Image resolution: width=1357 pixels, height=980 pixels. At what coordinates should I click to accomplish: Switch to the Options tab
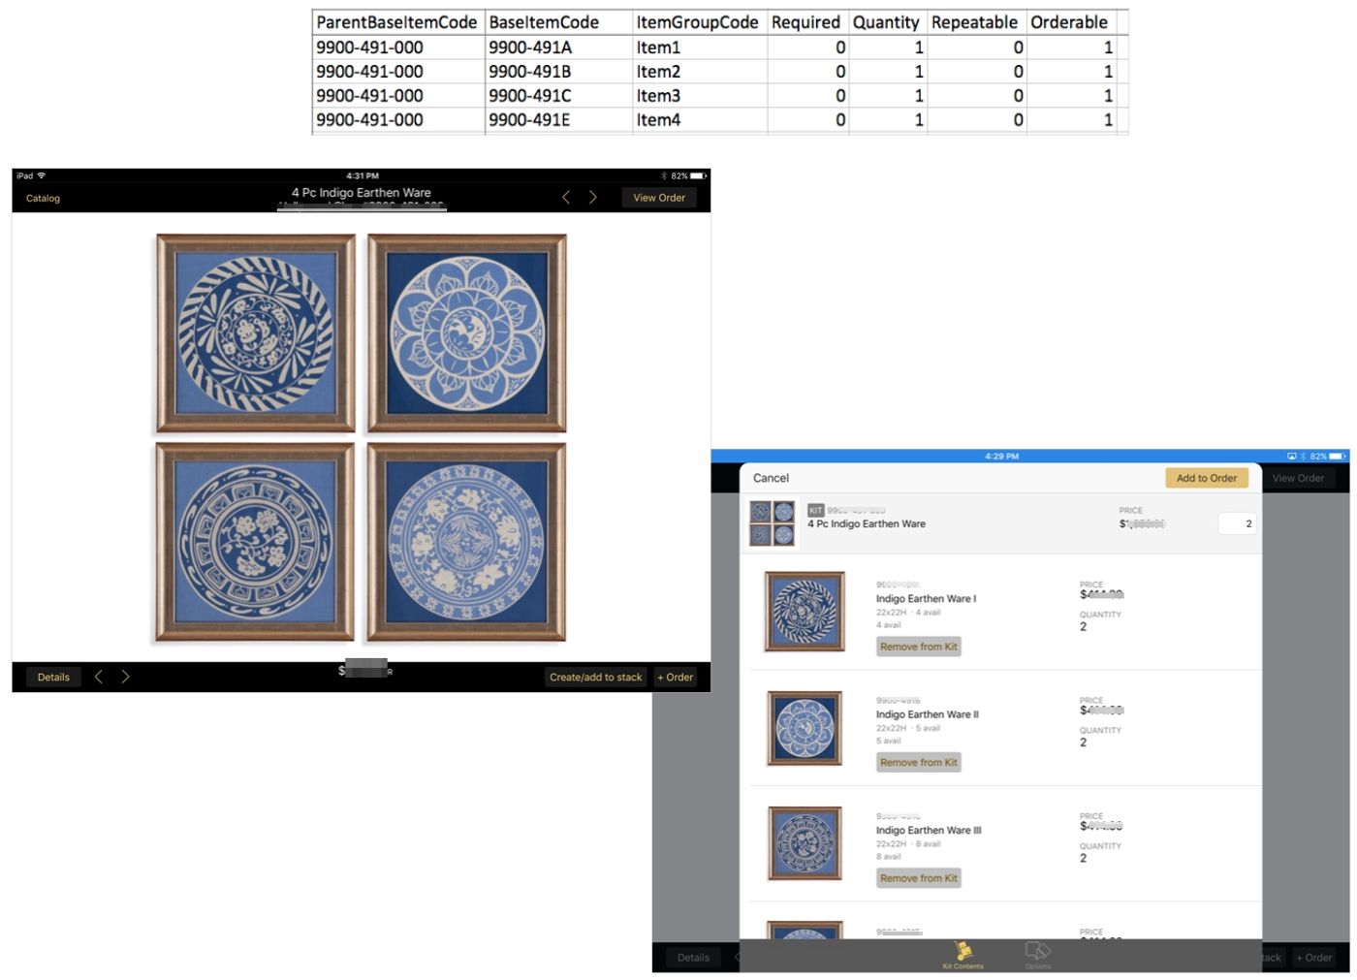[x=1038, y=955]
